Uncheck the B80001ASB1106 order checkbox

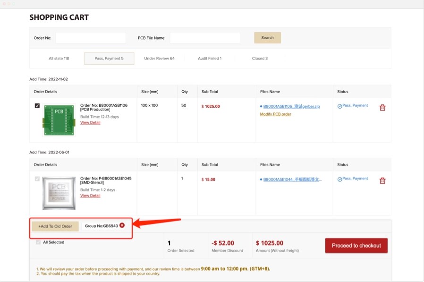(37, 106)
